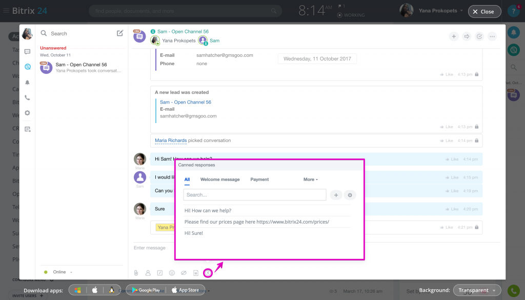Switch to chats list speech bubble icon

click(x=28, y=52)
